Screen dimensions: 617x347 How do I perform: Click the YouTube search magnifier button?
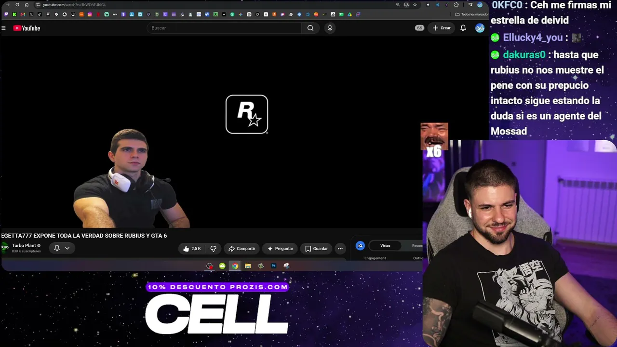(310, 28)
